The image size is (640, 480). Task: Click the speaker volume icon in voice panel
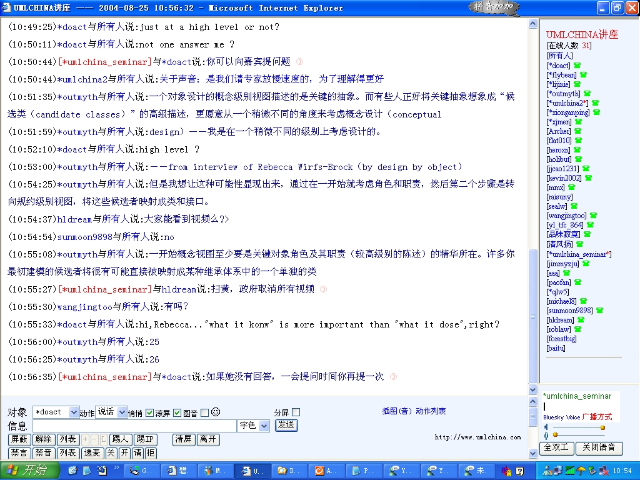pyautogui.click(x=546, y=427)
